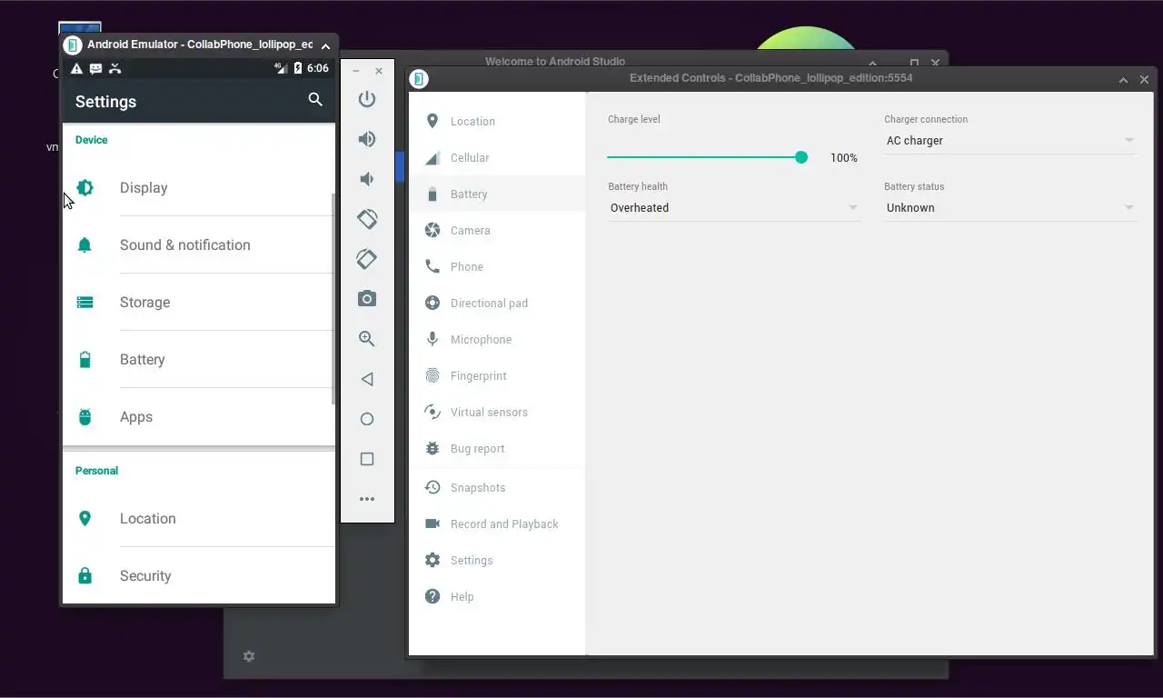Click the phone Settings scrollbar
The image size is (1163, 698).
coord(333,300)
